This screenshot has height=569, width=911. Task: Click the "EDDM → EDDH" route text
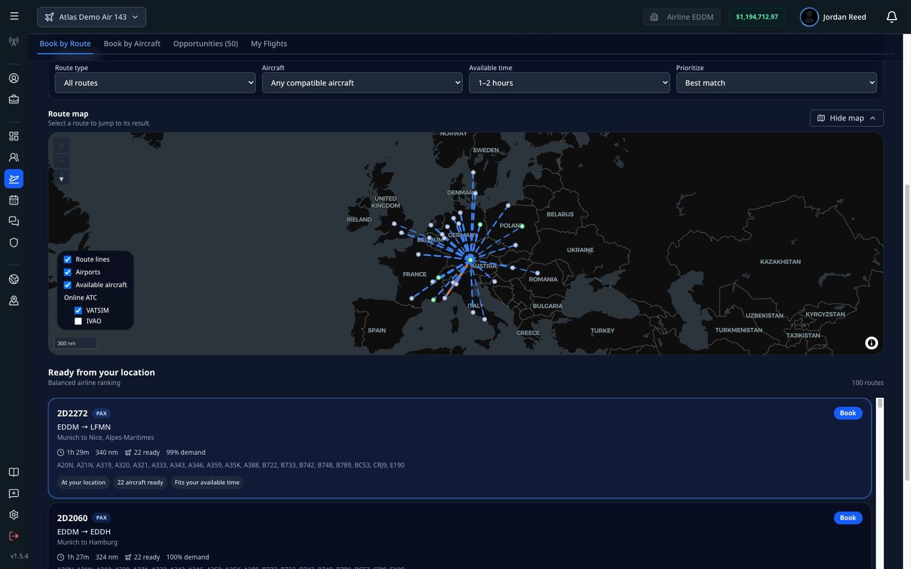(x=84, y=532)
